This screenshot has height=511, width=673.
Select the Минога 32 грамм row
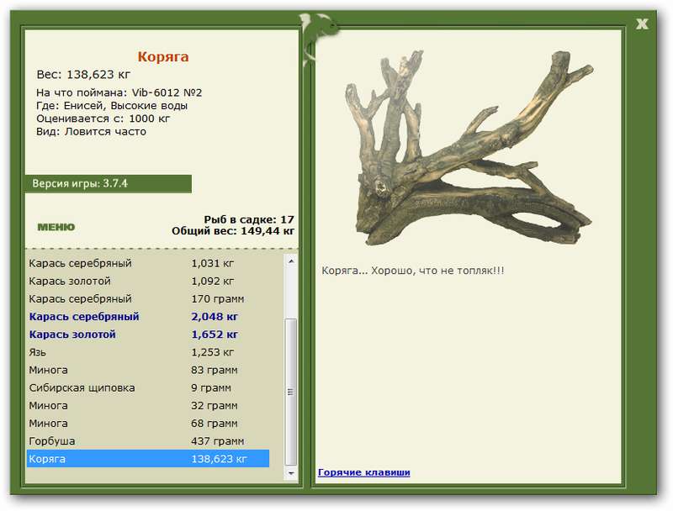coord(148,406)
